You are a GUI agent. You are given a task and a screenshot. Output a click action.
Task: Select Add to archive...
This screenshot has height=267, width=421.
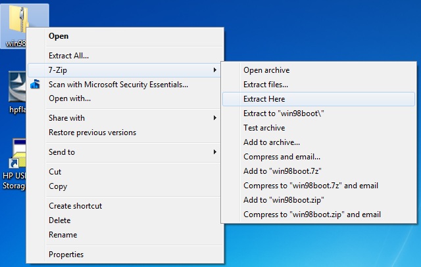click(x=318, y=142)
